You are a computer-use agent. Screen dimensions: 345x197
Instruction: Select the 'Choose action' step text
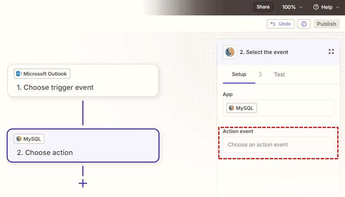coord(45,153)
